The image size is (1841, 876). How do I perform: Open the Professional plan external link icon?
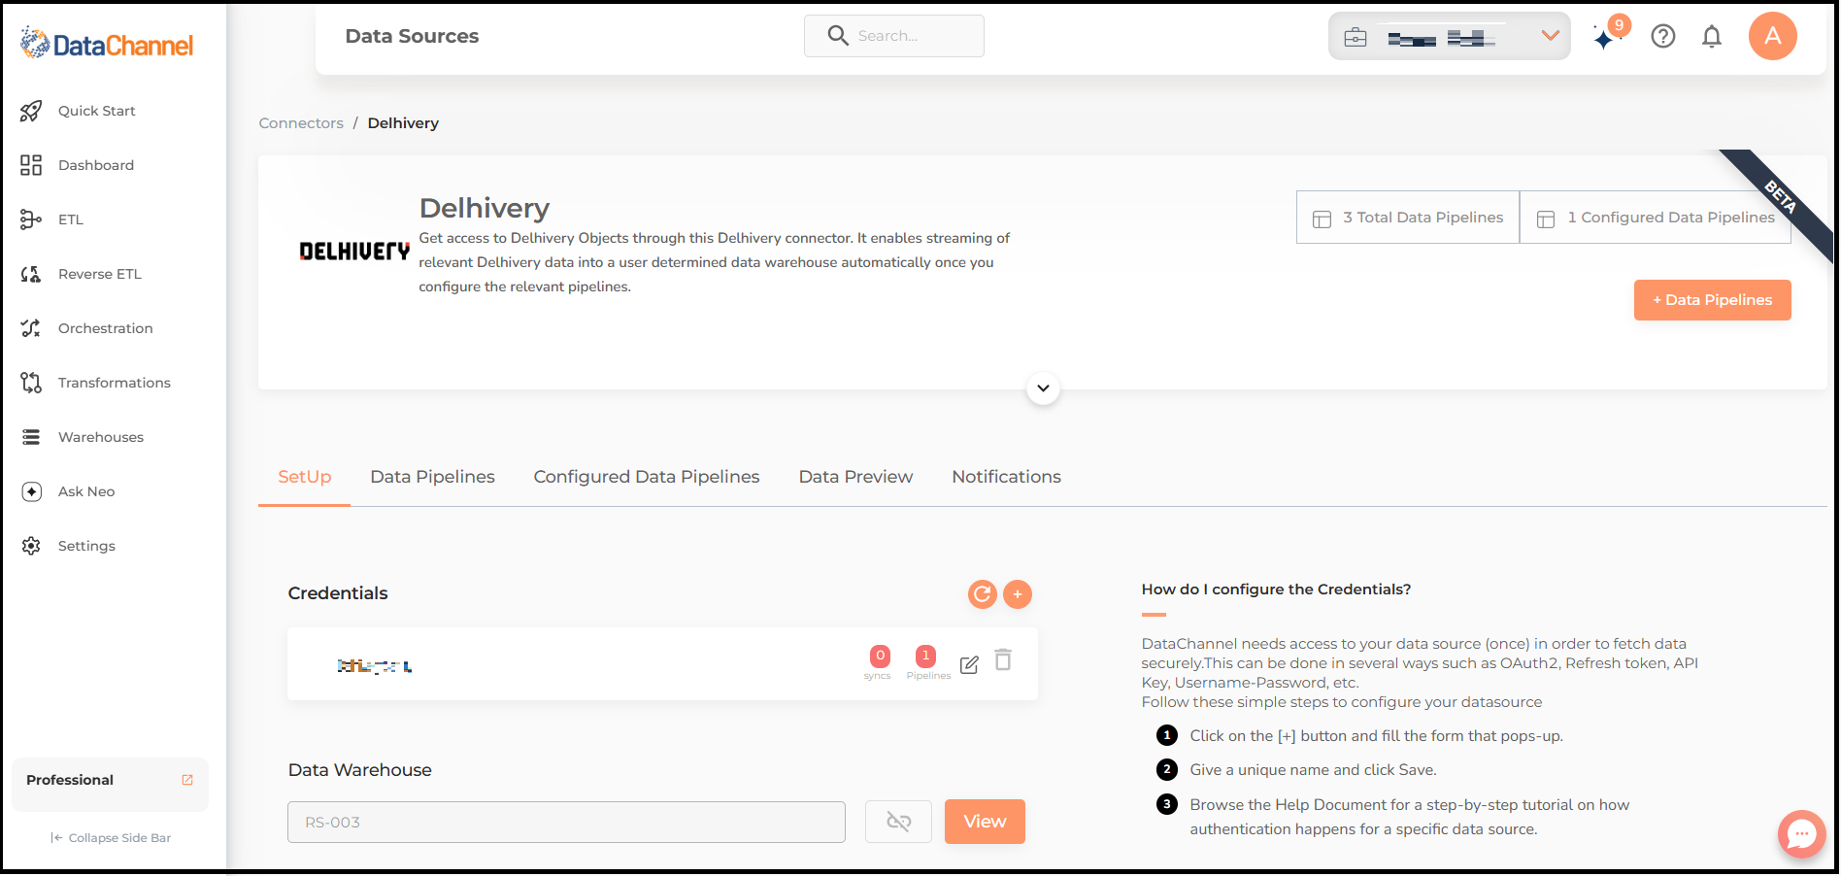click(187, 780)
